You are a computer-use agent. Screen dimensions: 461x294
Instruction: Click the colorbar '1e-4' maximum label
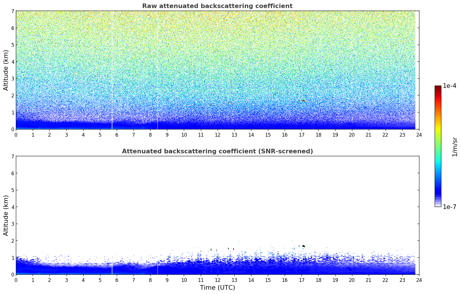tap(449, 86)
